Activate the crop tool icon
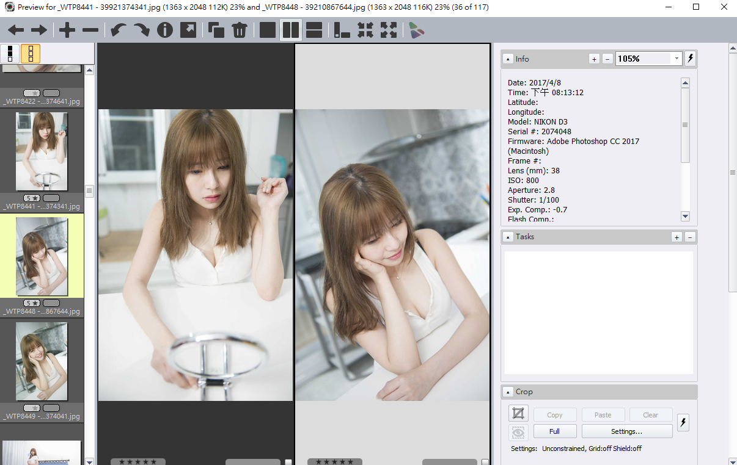The height and width of the screenshot is (465, 737). point(518,414)
